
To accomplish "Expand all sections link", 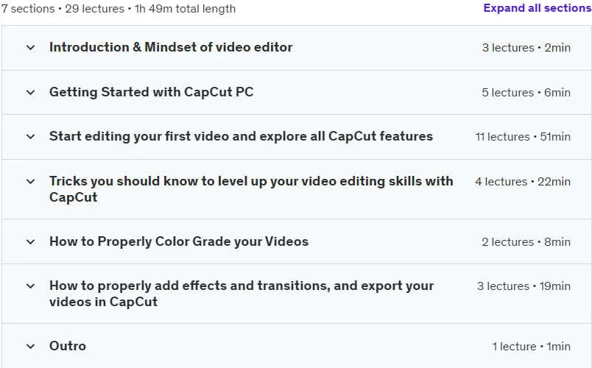I will 538,8.
